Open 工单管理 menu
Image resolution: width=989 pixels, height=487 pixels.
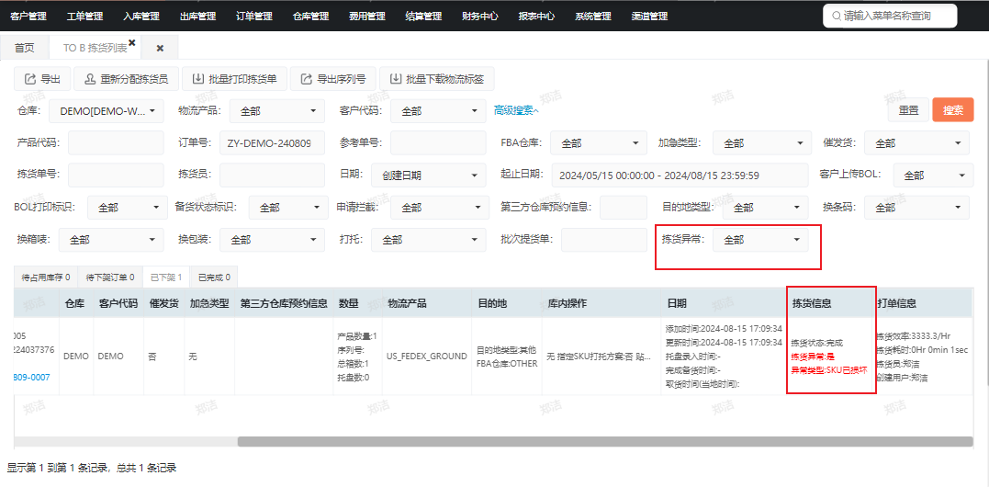84,16
